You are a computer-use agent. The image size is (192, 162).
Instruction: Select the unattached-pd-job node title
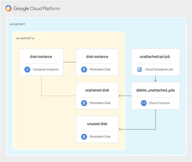[155, 57]
